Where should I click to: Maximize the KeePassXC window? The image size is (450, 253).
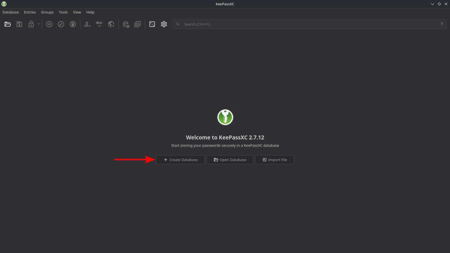(x=439, y=4)
